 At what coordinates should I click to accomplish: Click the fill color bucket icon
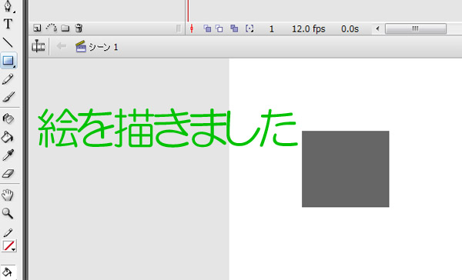pyautogui.click(x=7, y=272)
